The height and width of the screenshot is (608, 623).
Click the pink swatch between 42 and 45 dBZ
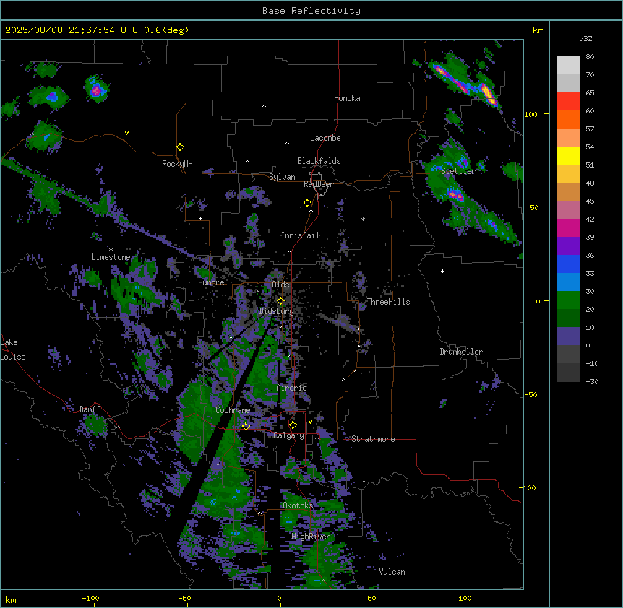(568, 209)
